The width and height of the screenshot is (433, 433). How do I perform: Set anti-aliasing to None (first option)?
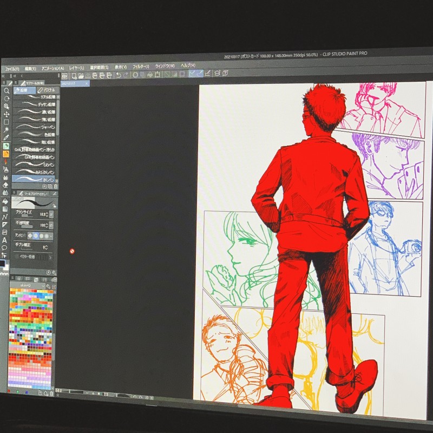pos(30,235)
